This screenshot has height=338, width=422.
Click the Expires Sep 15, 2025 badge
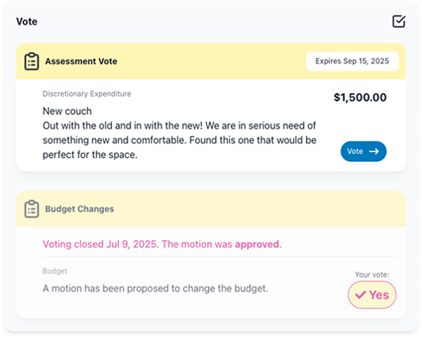click(x=352, y=61)
